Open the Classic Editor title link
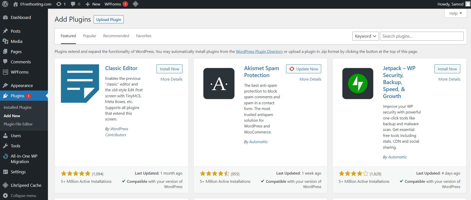Viewport: 471px width, 200px height. pyautogui.click(x=121, y=68)
